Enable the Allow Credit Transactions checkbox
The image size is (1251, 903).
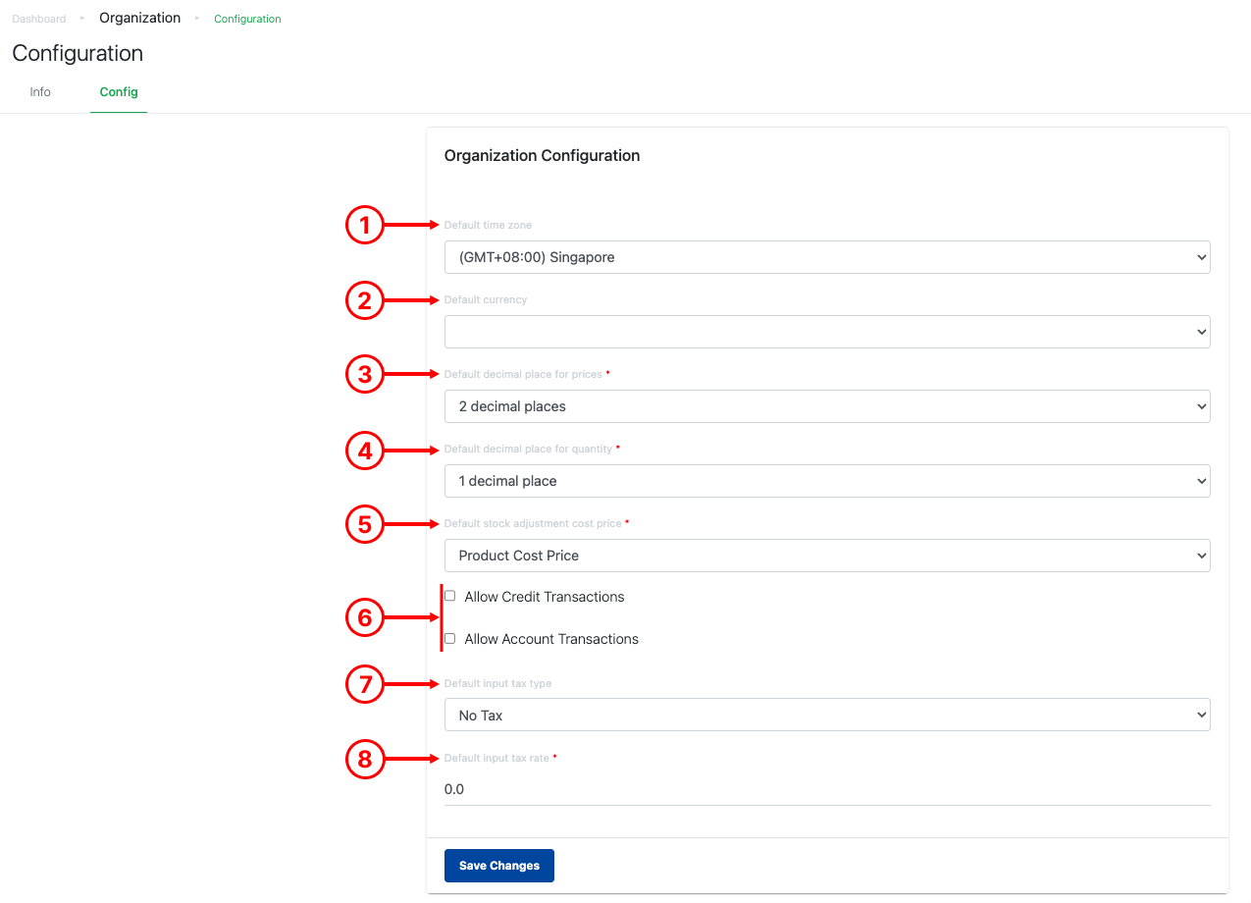[450, 596]
